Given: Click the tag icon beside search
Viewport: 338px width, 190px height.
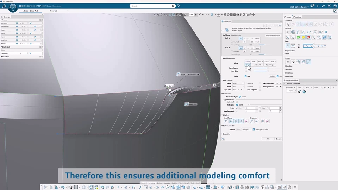Looking at the screenshot, I should pyautogui.click(x=179, y=6).
